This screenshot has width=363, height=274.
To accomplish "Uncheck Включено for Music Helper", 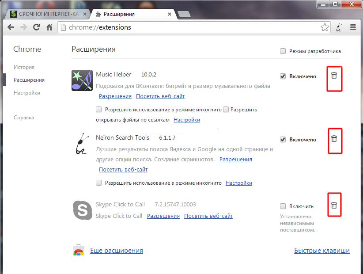I will tap(283, 76).
